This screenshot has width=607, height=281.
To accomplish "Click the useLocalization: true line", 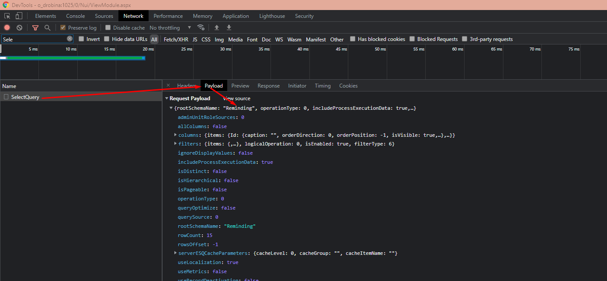I will [208, 262].
